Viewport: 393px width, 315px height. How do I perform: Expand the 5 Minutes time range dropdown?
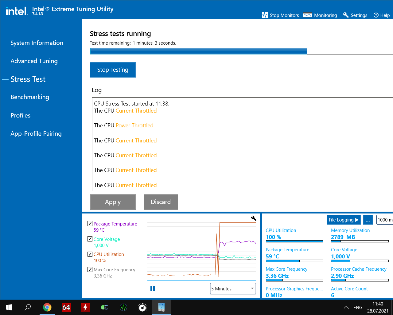233,289
